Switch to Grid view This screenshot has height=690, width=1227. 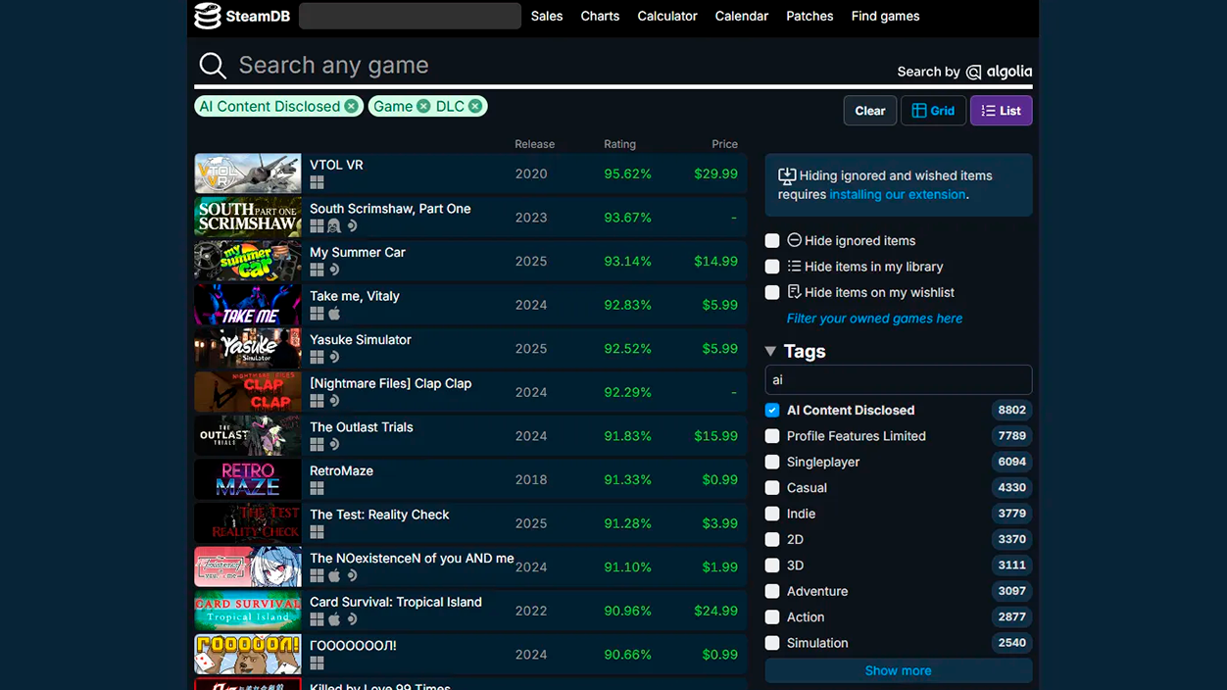coord(933,111)
